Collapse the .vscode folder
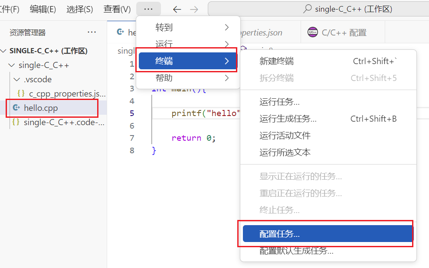This screenshot has width=429, height=268. 16,80
